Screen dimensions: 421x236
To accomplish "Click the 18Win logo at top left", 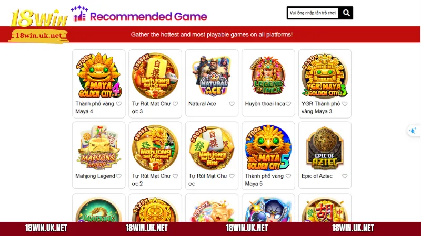I will click(x=39, y=26).
